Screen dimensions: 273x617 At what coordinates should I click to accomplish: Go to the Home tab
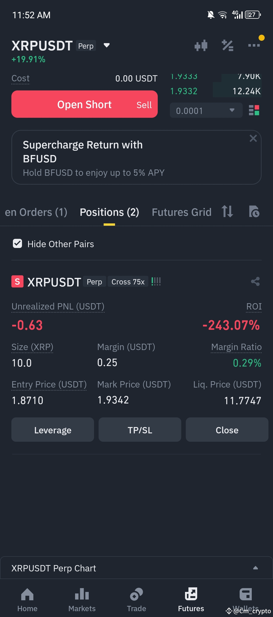[x=27, y=600]
